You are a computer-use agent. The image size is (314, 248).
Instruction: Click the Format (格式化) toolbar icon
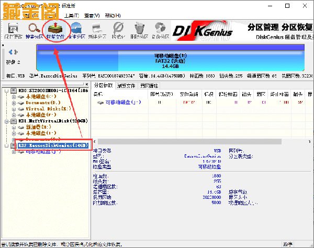pyautogui.click(x=118, y=28)
